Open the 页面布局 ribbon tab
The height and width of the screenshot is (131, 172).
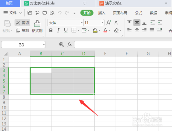point(120,13)
